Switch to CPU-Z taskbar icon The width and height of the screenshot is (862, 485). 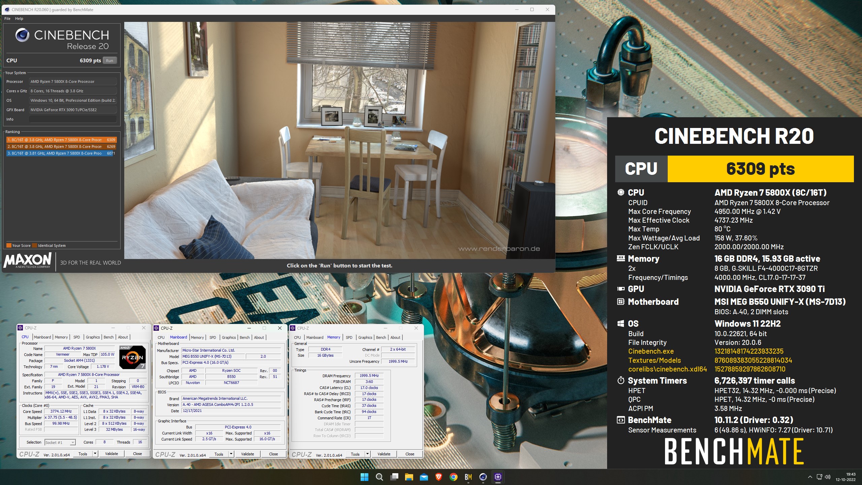click(x=498, y=477)
